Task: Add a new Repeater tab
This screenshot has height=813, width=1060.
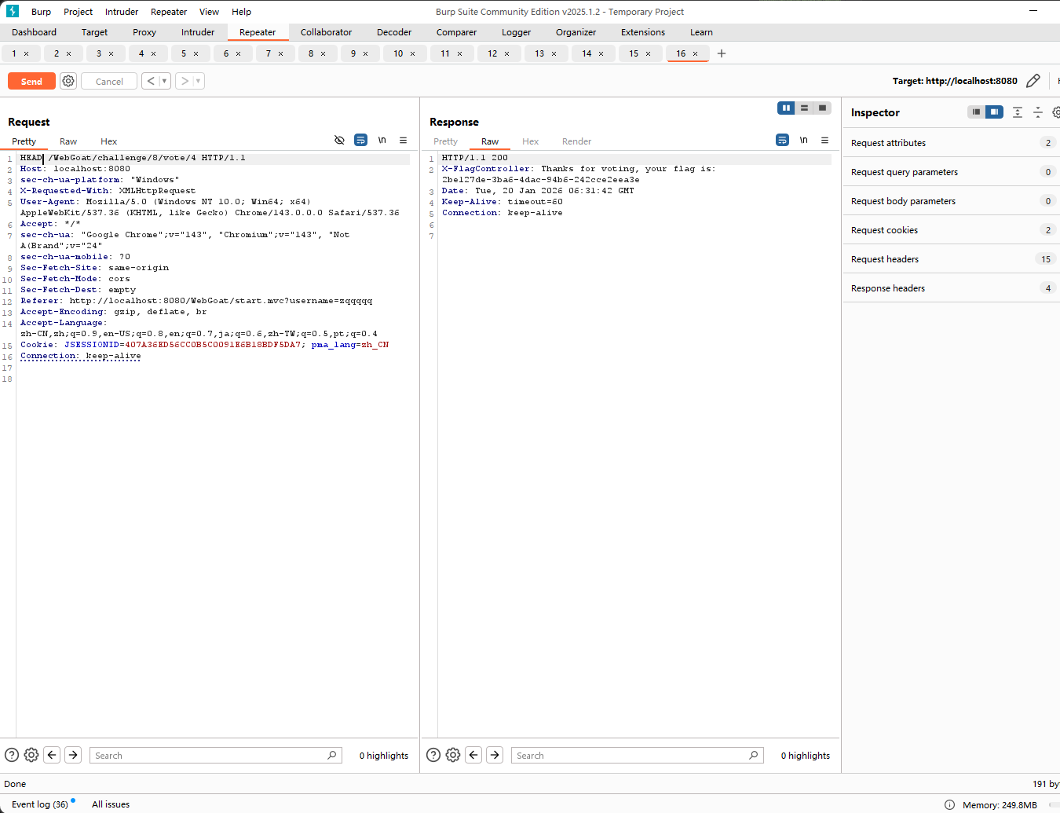Action: [722, 53]
